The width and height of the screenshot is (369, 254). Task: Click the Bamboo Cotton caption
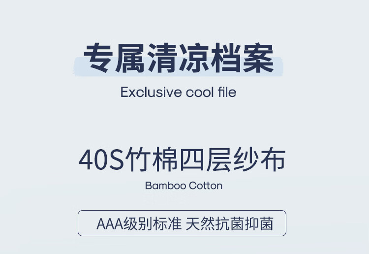[x=184, y=186]
